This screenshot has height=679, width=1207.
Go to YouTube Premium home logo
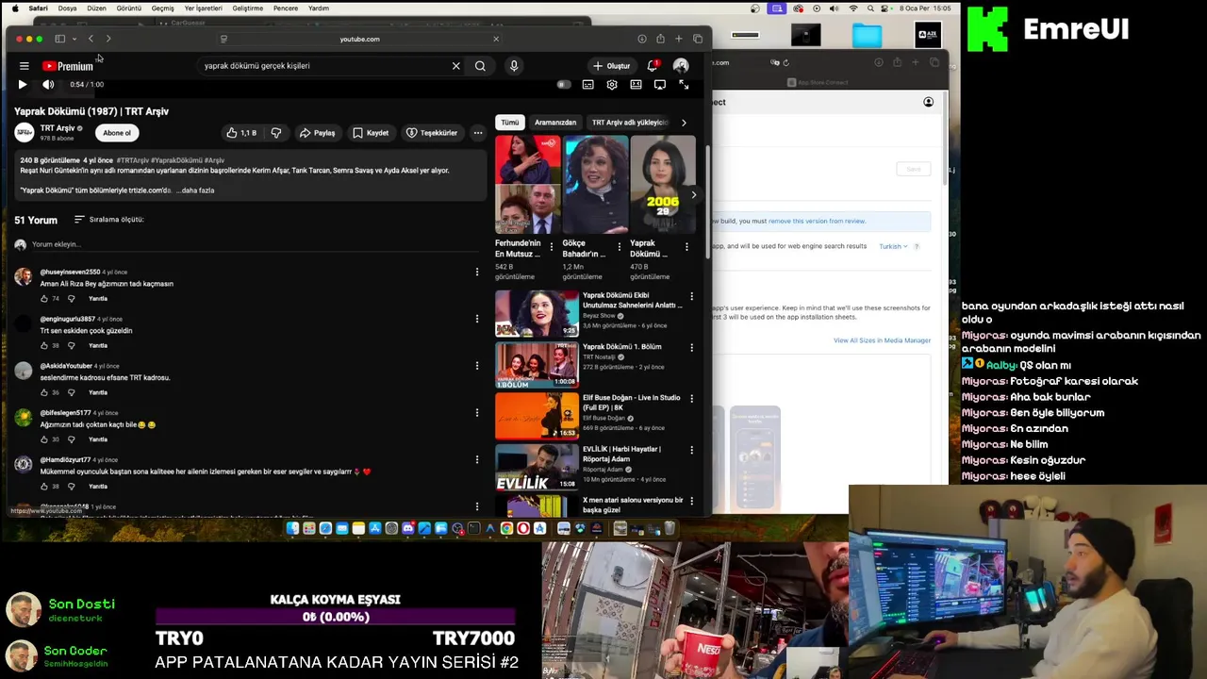pos(68,66)
